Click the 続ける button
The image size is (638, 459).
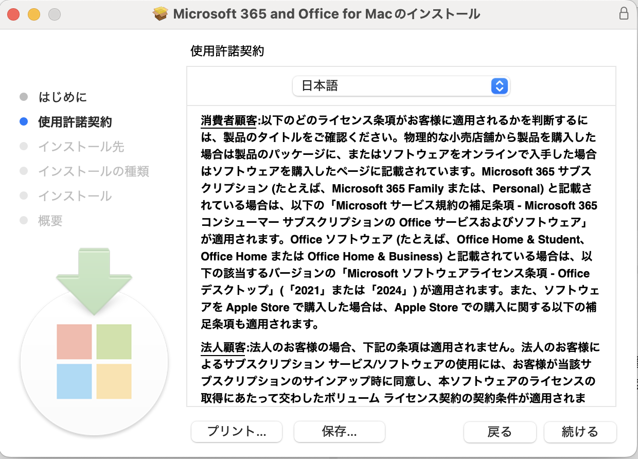point(580,432)
